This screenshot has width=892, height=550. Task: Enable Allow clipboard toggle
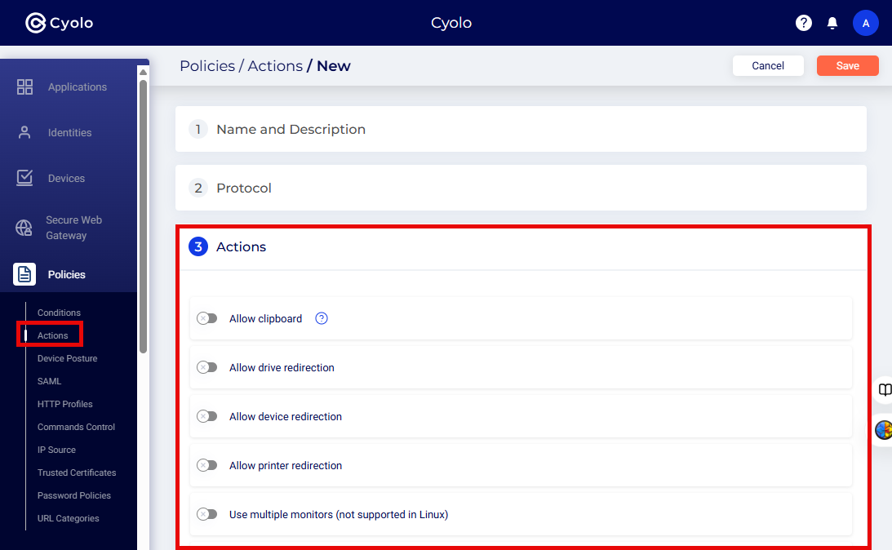pos(207,318)
